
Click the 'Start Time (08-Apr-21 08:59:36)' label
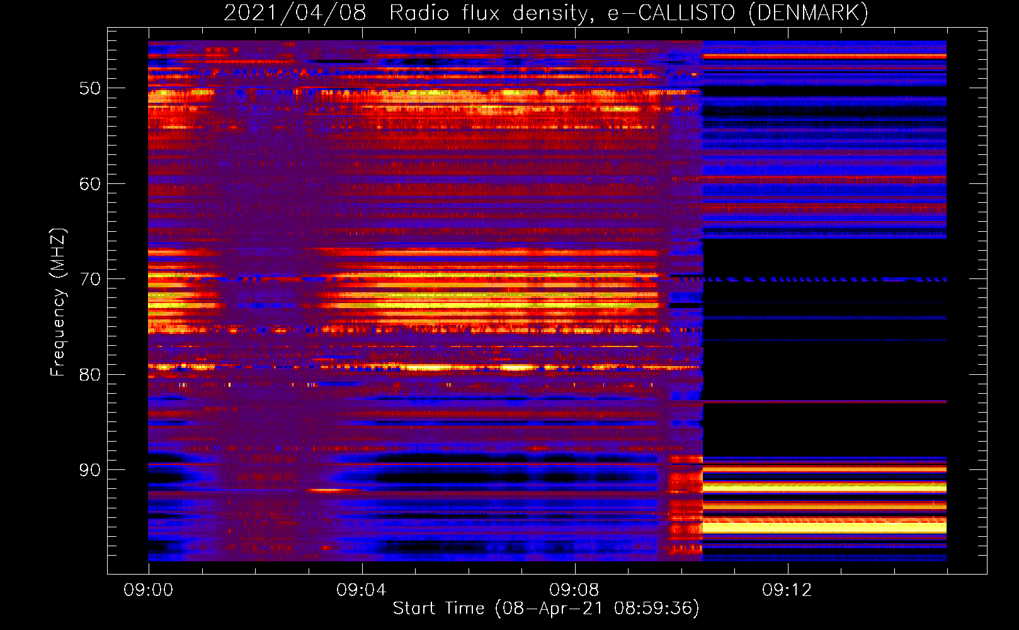(546, 609)
